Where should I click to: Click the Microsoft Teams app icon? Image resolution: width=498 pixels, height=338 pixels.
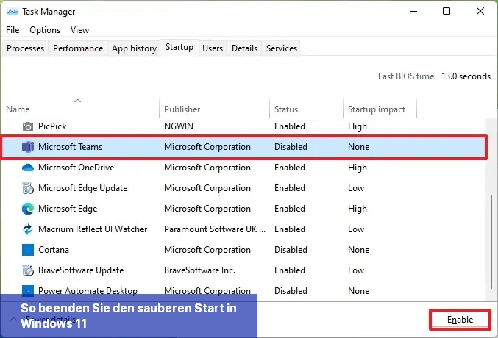pyautogui.click(x=28, y=147)
